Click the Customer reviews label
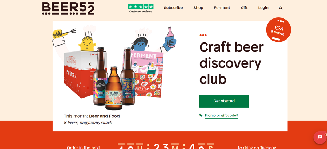The image size is (327, 149). point(141,12)
